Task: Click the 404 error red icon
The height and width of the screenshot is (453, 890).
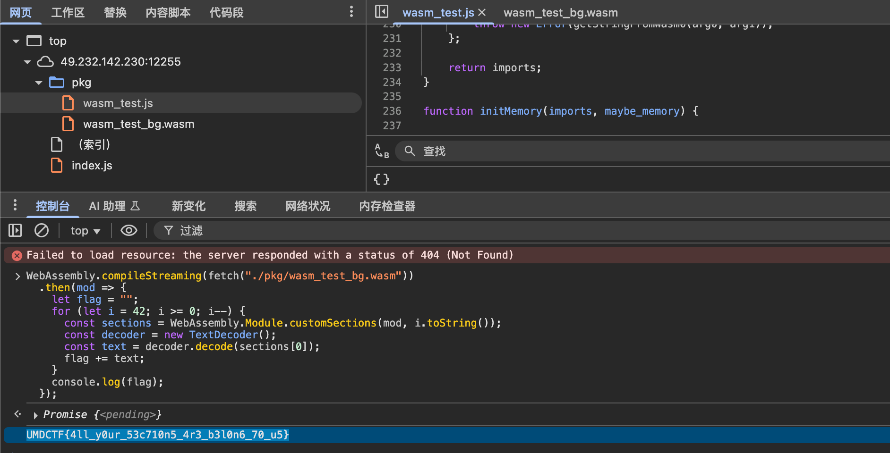Action: (17, 256)
